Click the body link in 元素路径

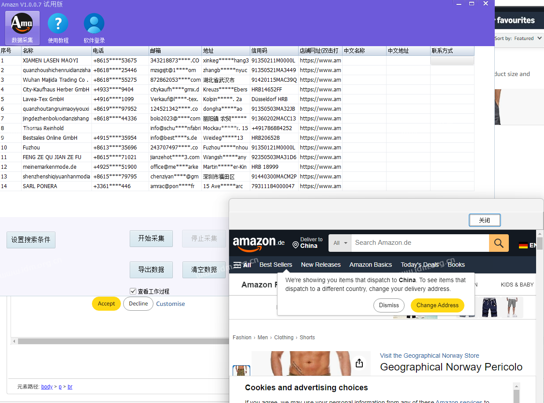point(47,387)
